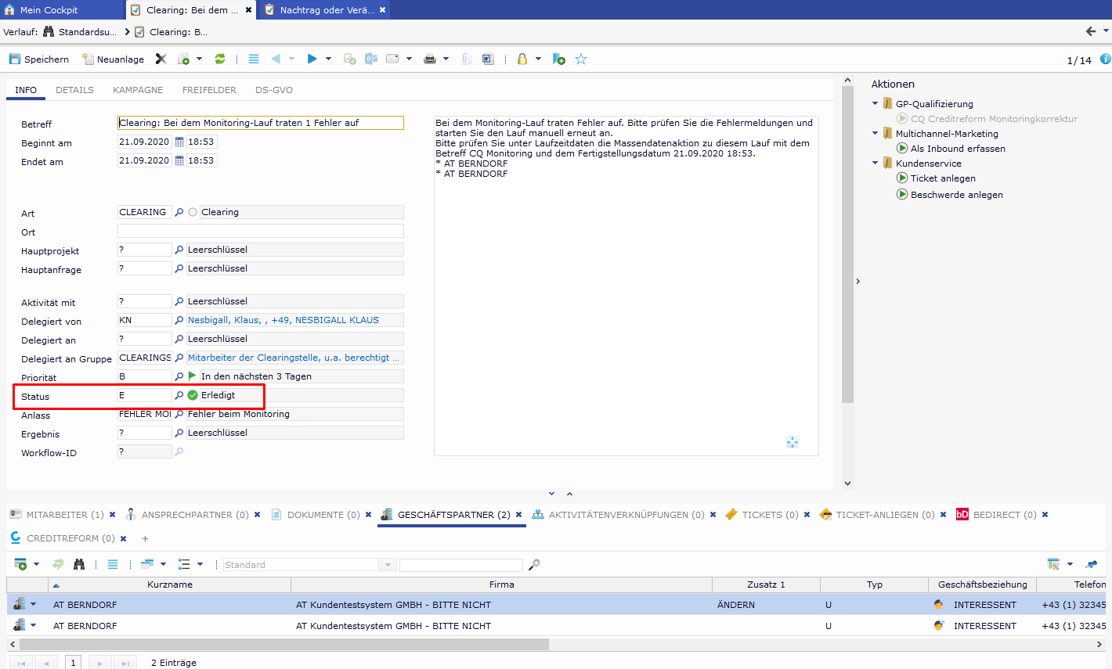Click into the Ort input field
The image size is (1112, 669).
coord(260,232)
